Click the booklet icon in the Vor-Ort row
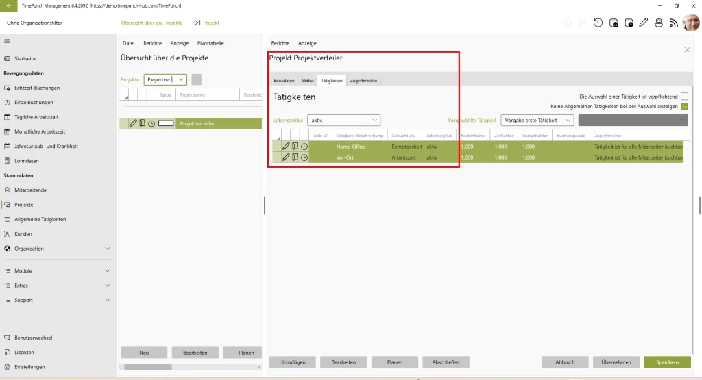The image size is (702, 380). pyautogui.click(x=295, y=157)
